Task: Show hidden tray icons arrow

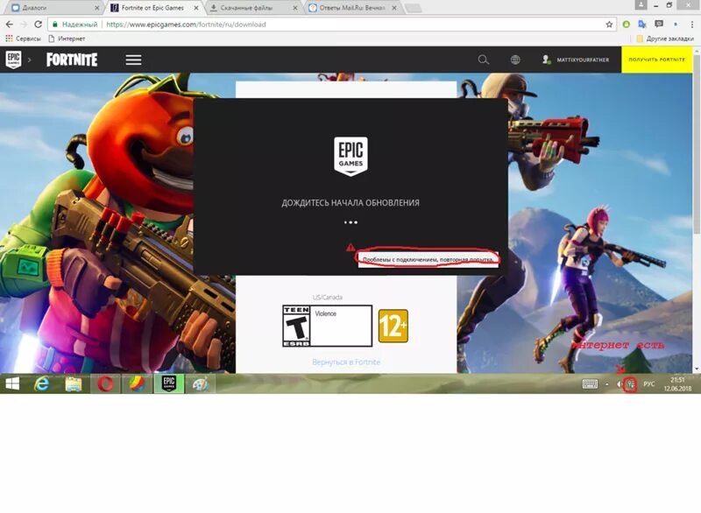Action: [606, 384]
